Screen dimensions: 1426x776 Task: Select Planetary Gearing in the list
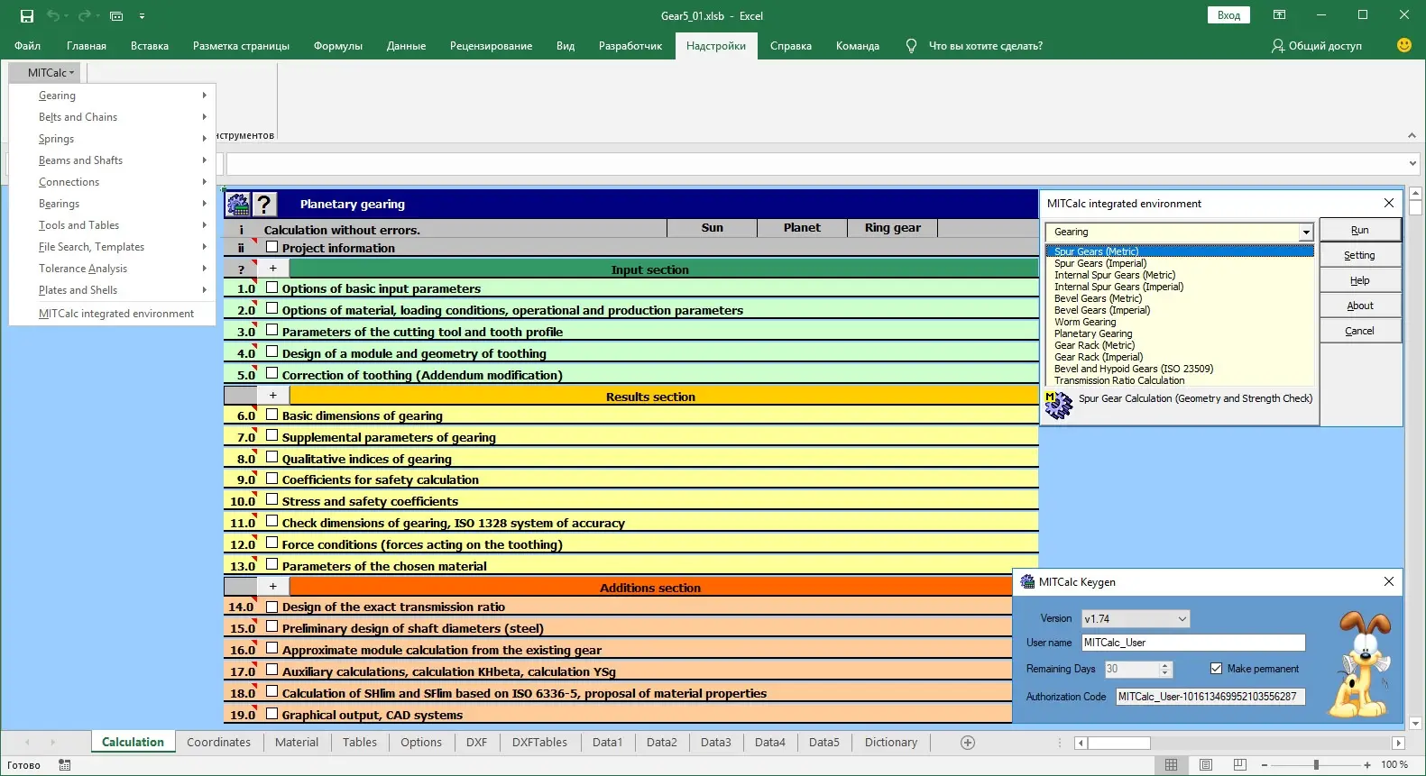[1093, 333]
